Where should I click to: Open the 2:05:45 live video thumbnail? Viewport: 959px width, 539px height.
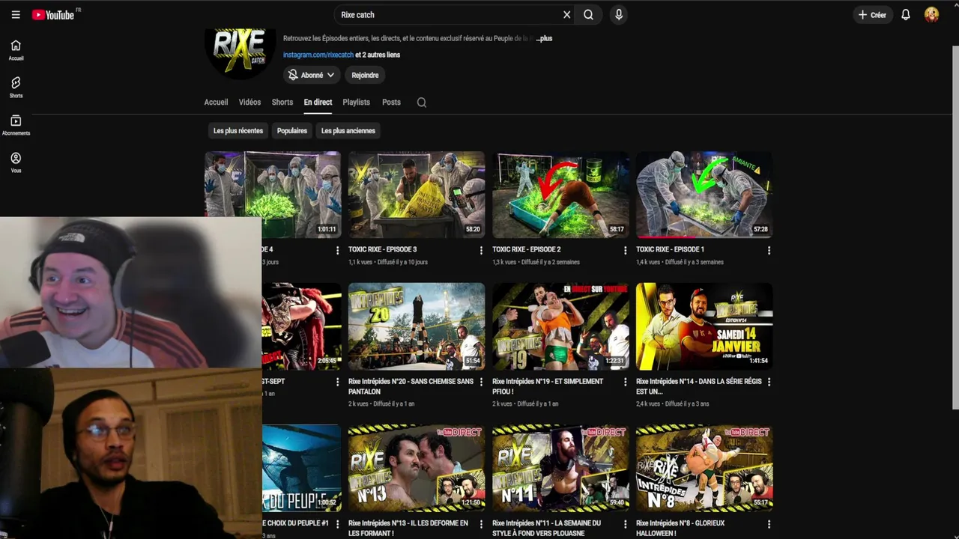[301, 326]
